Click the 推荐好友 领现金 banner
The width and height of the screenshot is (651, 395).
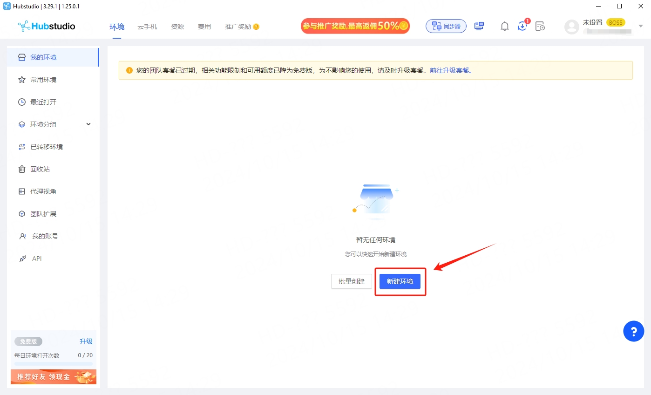54,377
